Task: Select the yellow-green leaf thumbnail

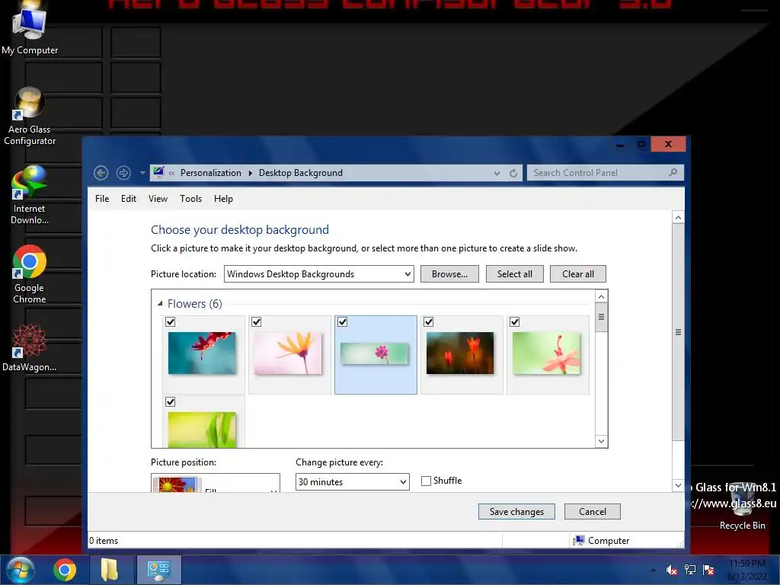Action: (x=202, y=430)
